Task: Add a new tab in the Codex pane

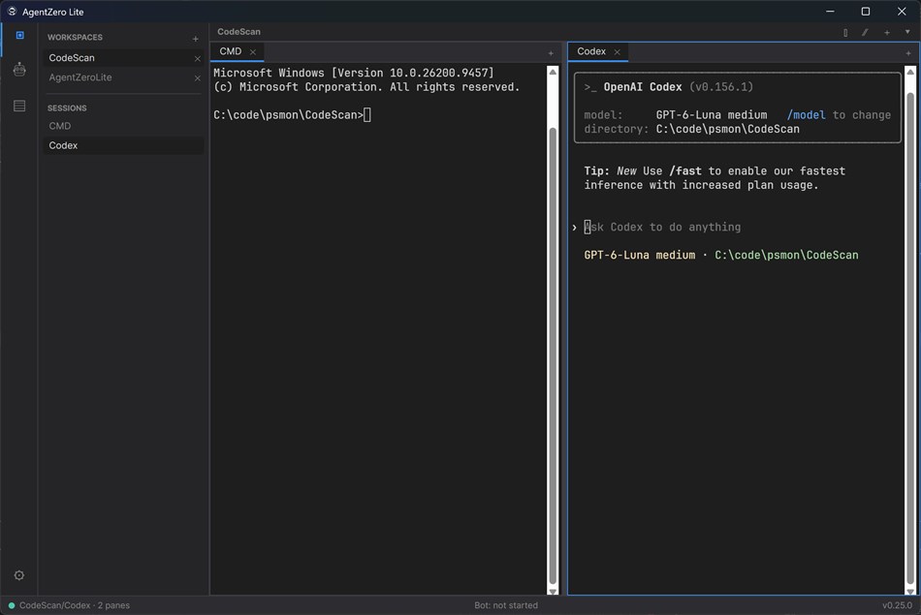Action: (x=908, y=53)
